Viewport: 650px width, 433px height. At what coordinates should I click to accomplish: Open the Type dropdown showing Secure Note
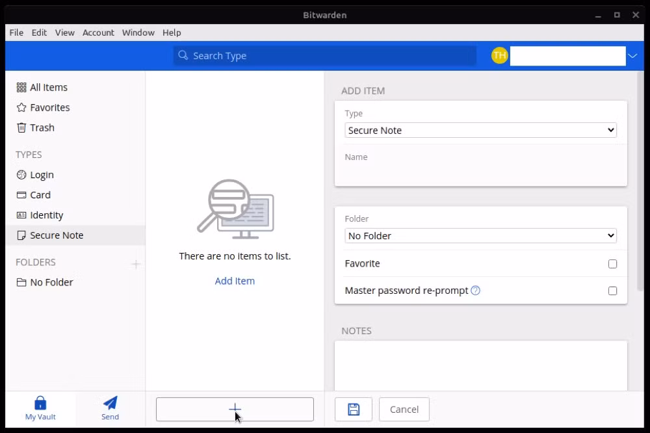tap(480, 130)
